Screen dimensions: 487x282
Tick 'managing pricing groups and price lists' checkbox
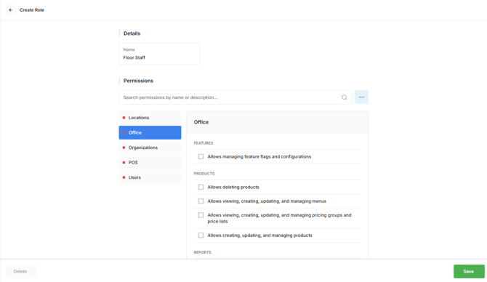click(201, 215)
